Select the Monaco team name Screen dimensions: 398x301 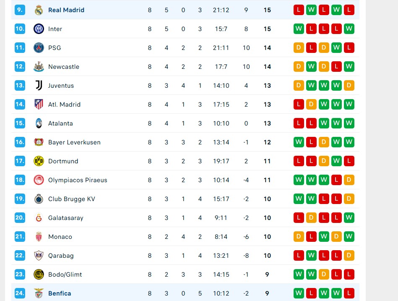60,237
